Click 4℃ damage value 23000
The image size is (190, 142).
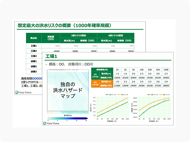[x=125, y=86]
